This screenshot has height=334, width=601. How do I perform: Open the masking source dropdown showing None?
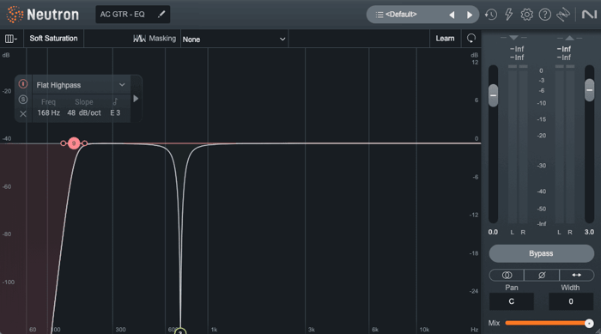[x=234, y=39]
